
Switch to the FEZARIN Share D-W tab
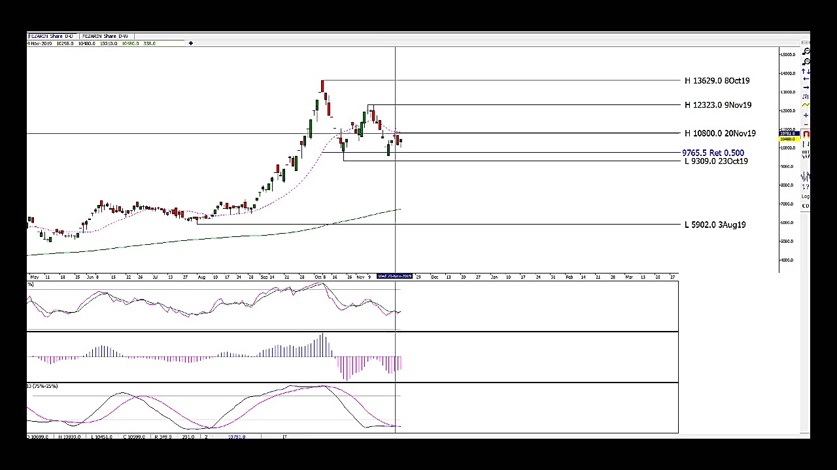105,36
